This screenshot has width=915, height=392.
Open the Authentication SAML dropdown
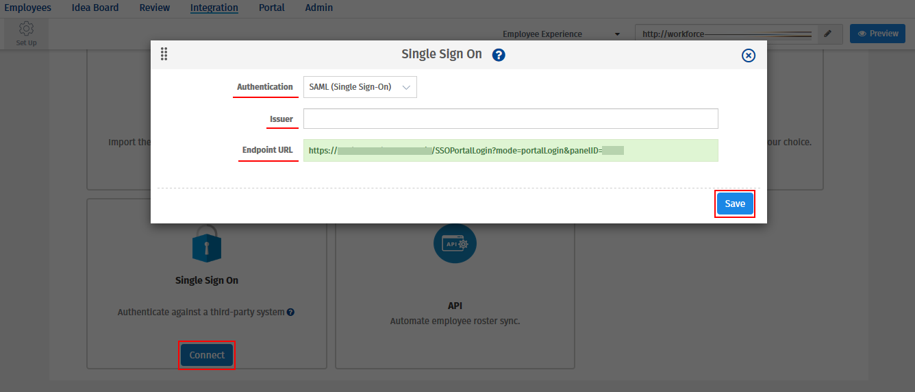360,87
